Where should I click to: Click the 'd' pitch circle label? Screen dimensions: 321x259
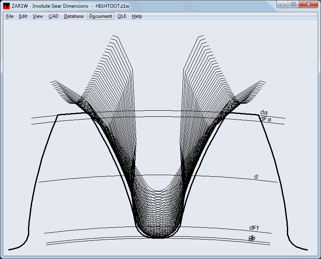(256, 177)
